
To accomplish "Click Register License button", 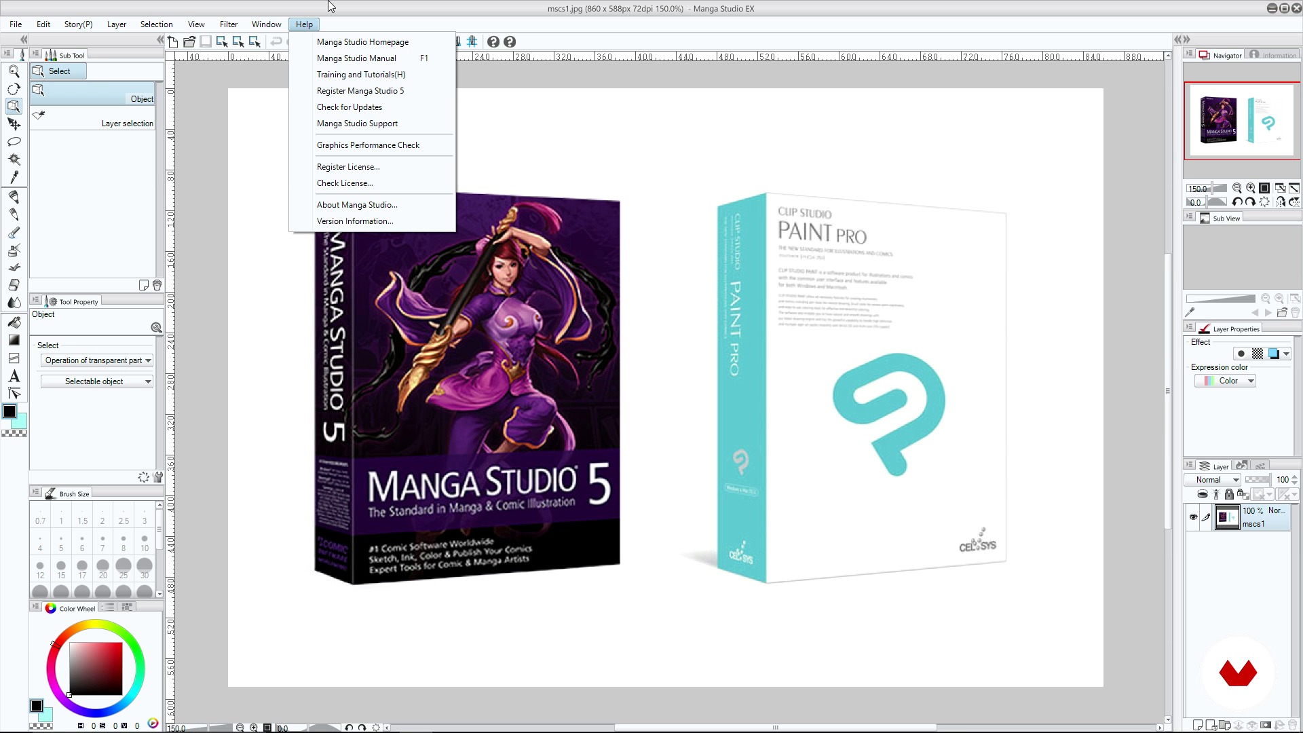I will 348,166.
